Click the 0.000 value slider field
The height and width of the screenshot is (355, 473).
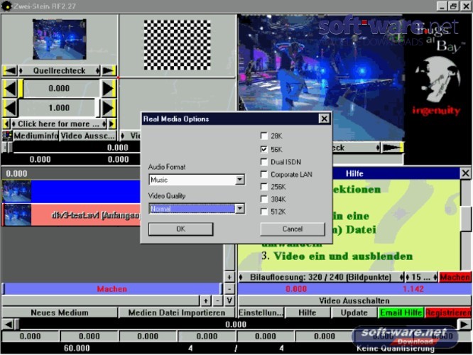pos(60,88)
